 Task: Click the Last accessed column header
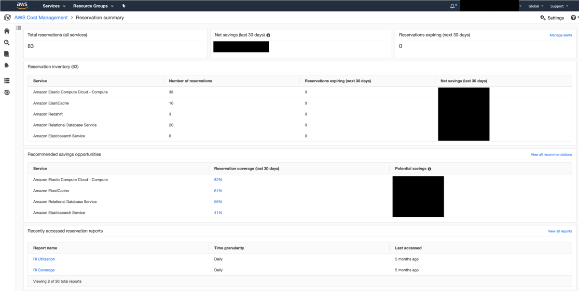tap(408, 248)
